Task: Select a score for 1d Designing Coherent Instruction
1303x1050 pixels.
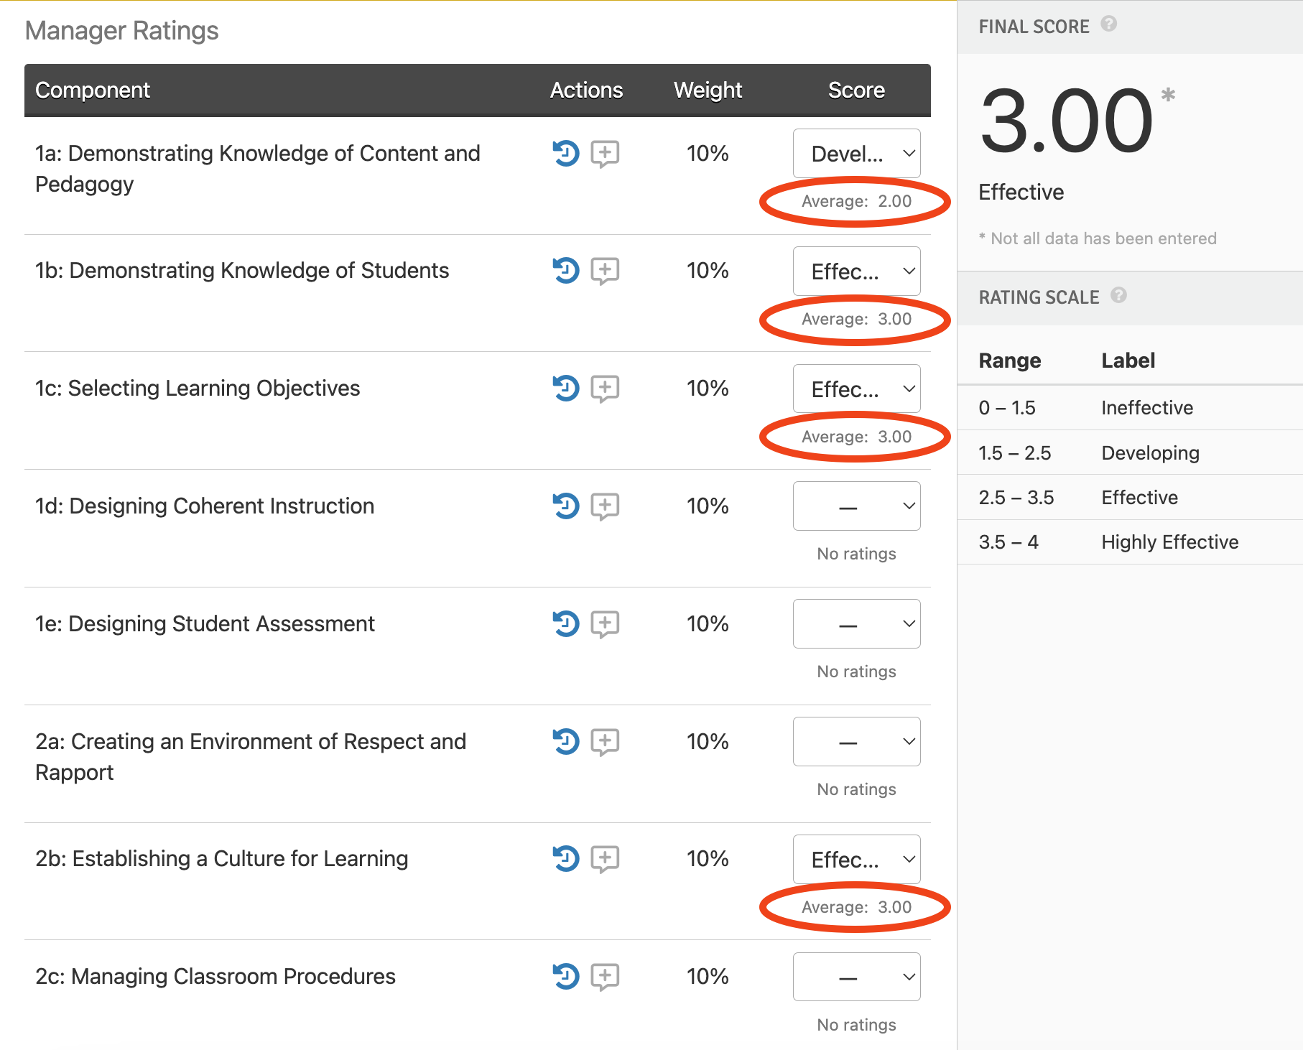Action: (856, 506)
